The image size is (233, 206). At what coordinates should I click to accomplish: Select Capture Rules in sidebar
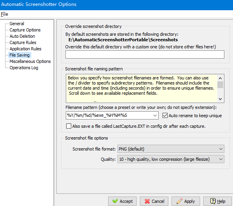pos(23,42)
